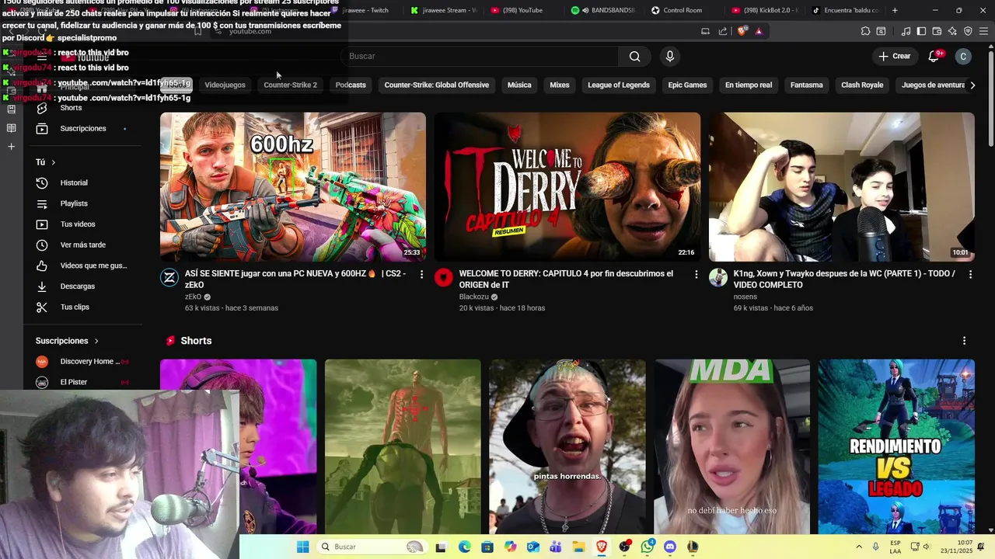Screen dimensions: 995x559
Task: Open a new browser tab
Action: coord(895,10)
